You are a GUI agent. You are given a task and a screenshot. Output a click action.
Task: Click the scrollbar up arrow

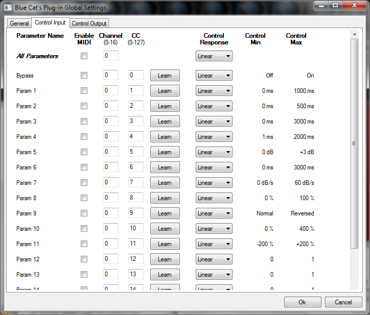point(355,34)
